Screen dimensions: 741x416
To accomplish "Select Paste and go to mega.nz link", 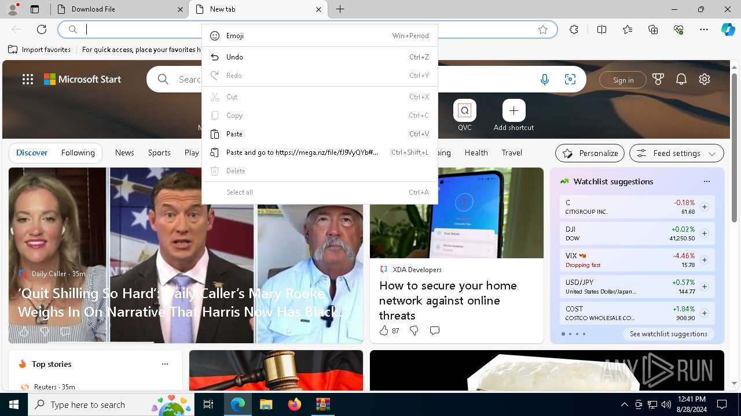I will tap(320, 153).
